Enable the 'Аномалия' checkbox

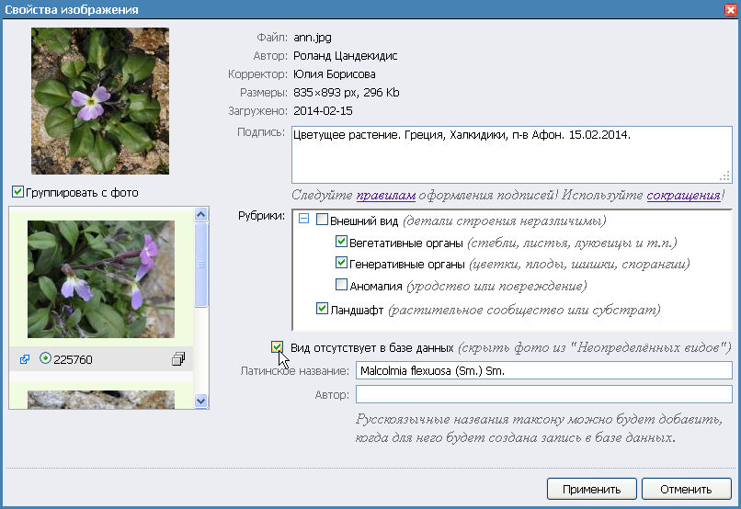point(341,286)
